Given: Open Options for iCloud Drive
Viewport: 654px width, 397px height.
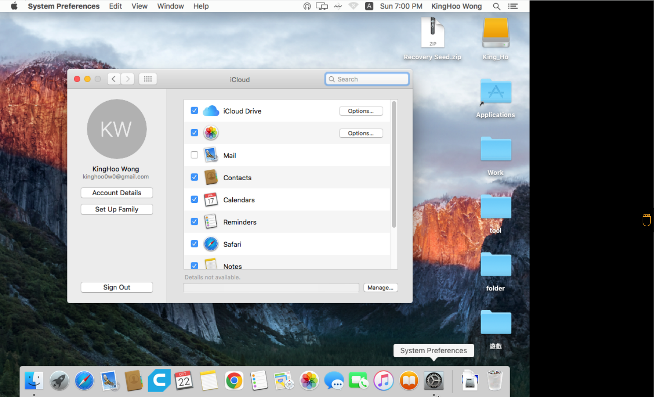Looking at the screenshot, I should coord(361,111).
